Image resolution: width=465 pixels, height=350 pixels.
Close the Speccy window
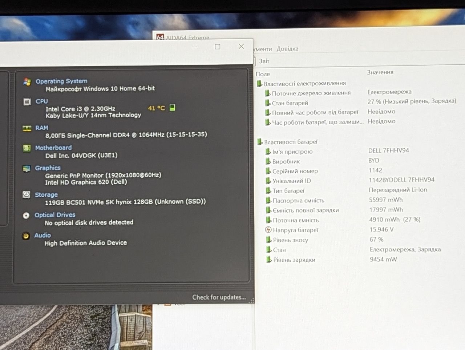click(x=241, y=46)
